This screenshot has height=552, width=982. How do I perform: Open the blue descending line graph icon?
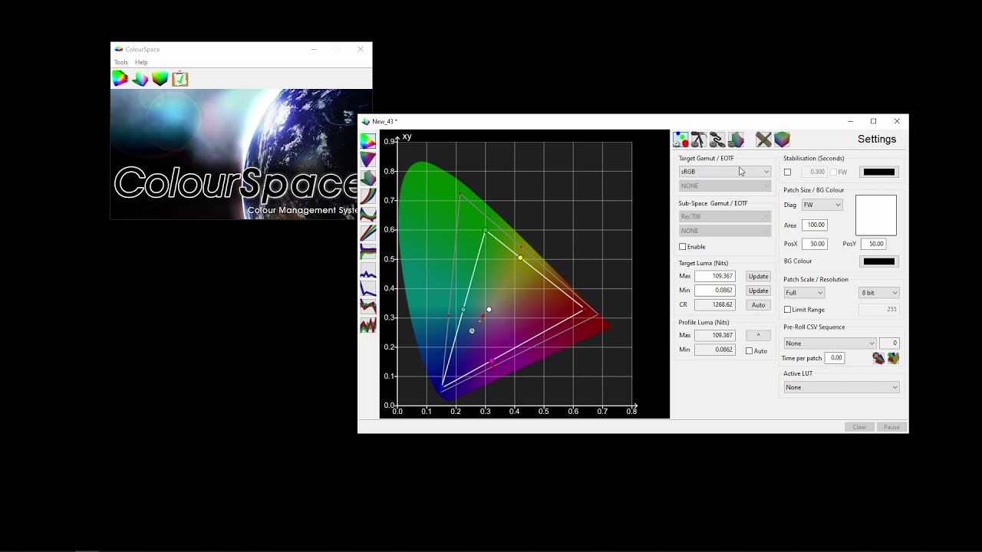pos(368,289)
